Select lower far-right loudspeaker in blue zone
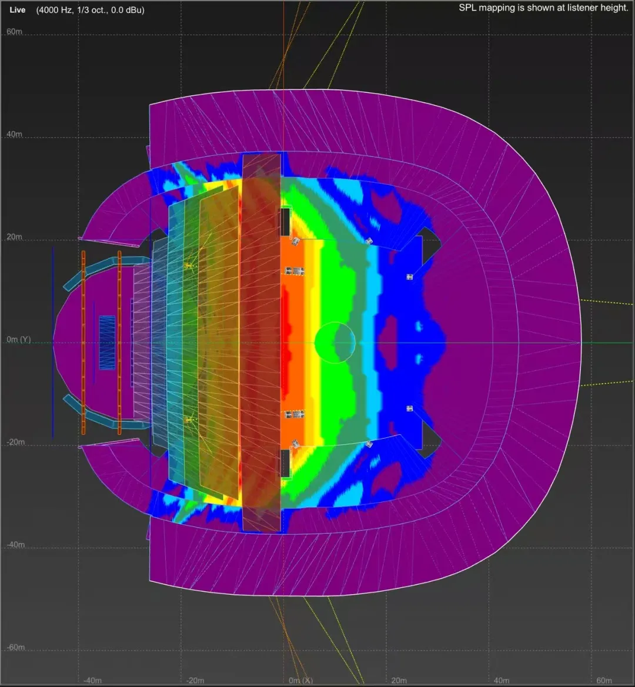 coord(410,408)
